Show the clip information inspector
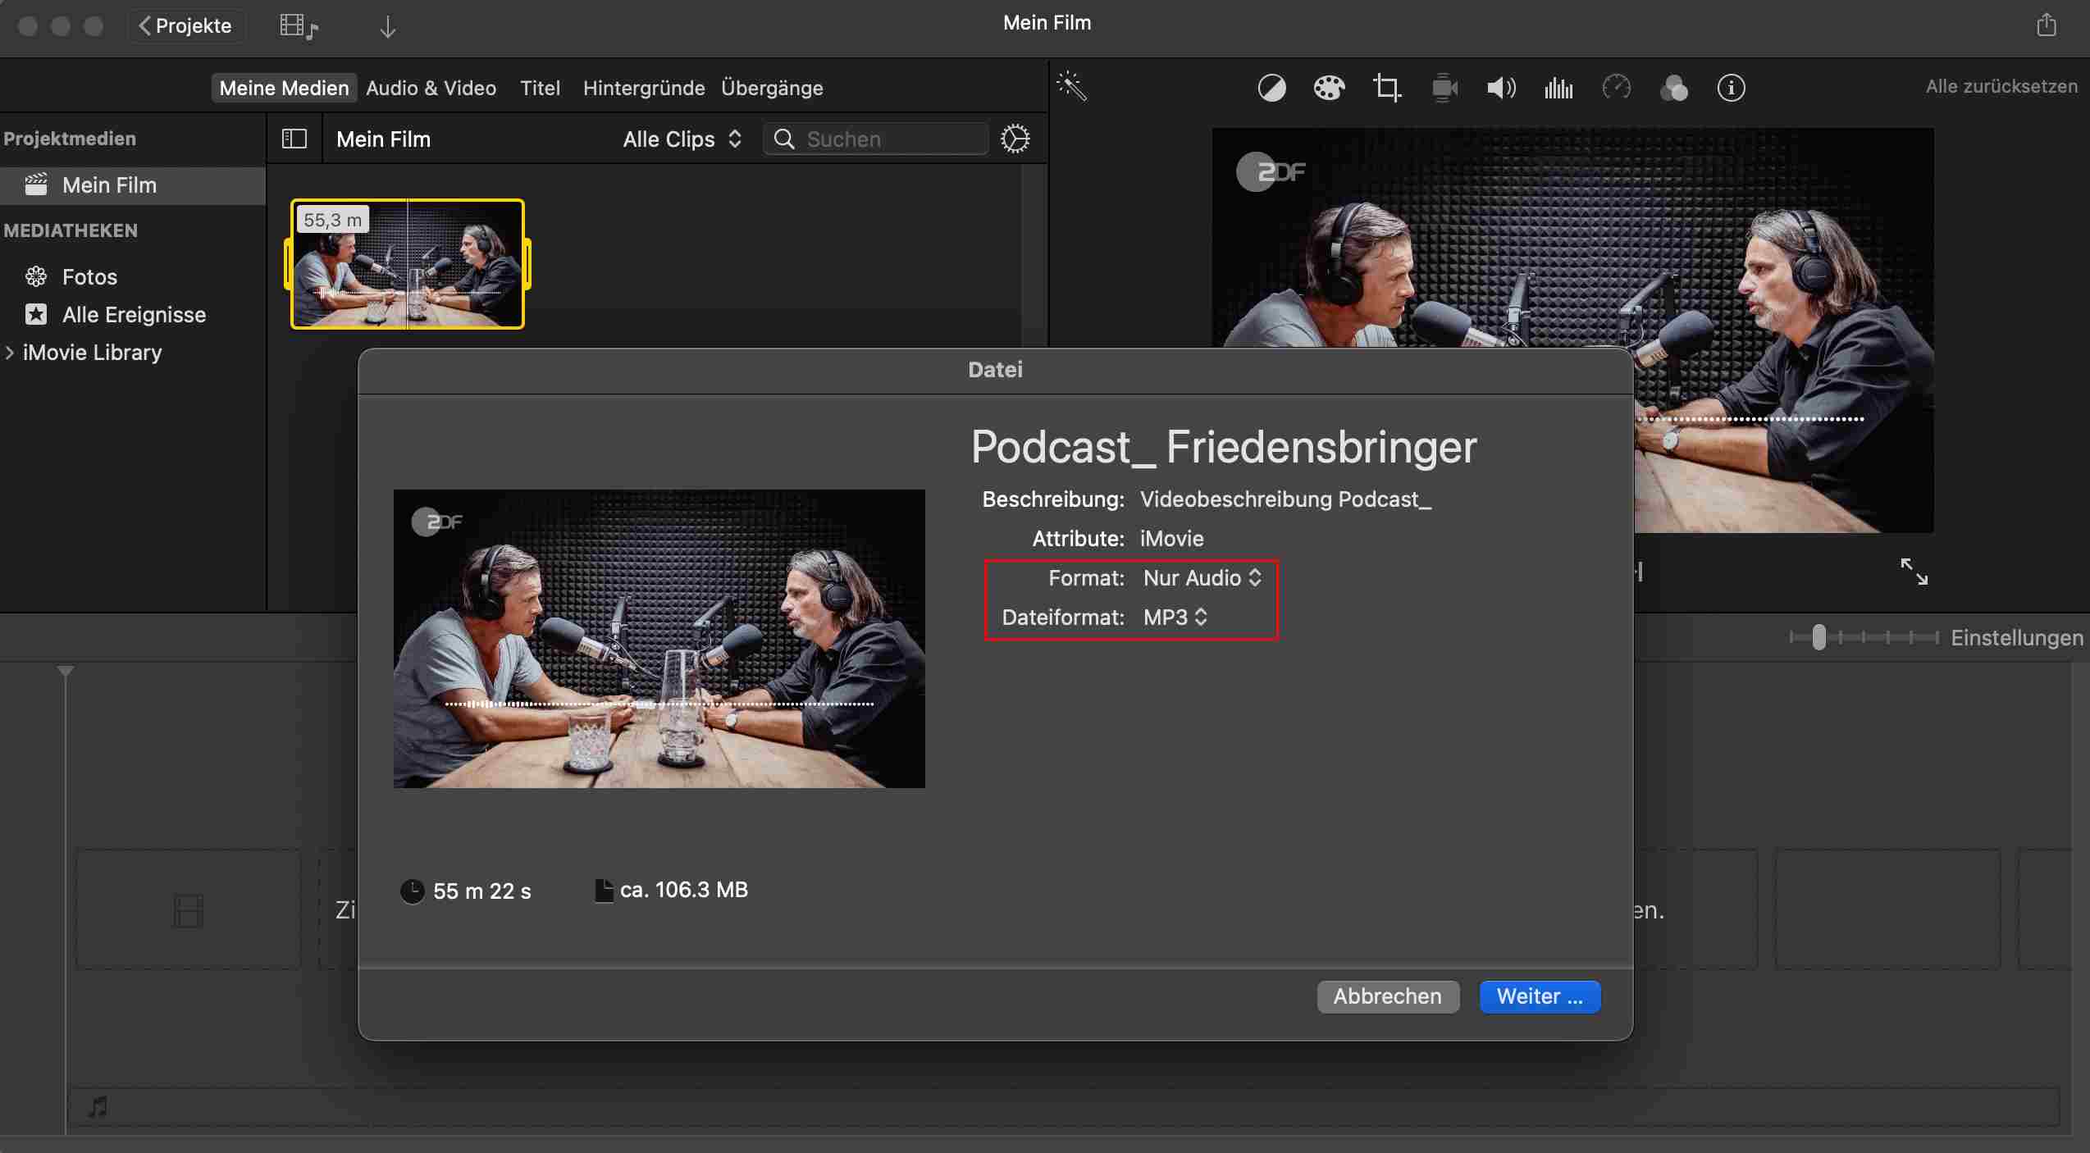Viewport: 2090px width, 1153px height. tap(1731, 88)
